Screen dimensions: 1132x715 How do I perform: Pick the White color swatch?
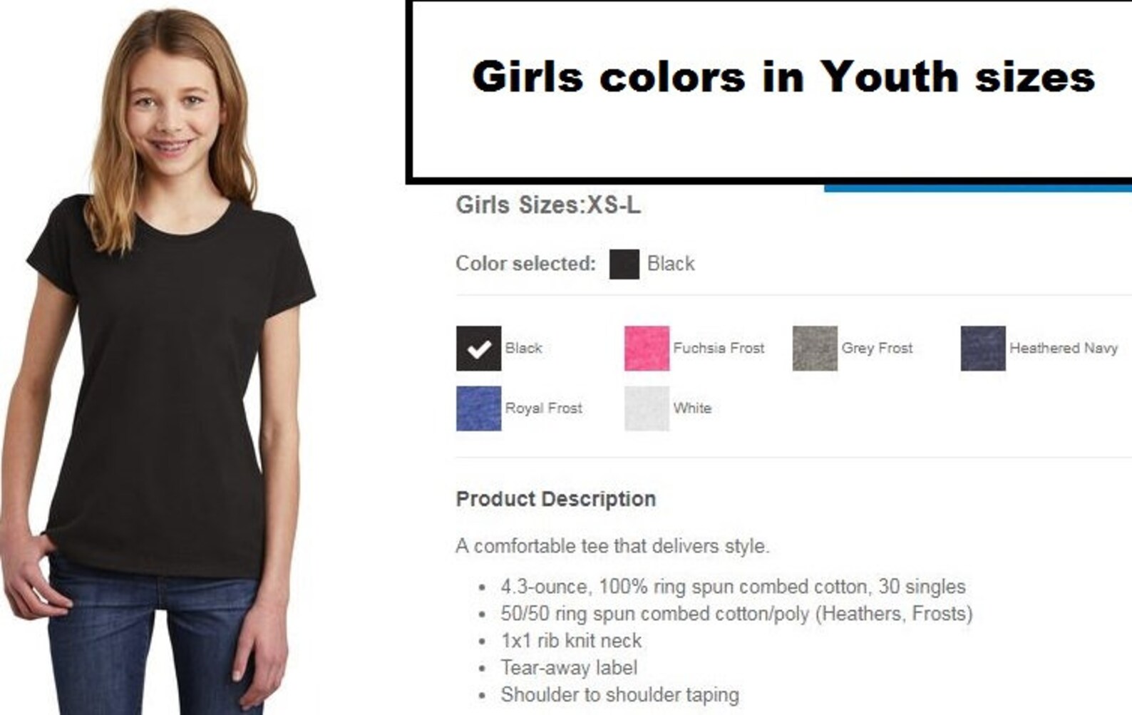647,408
